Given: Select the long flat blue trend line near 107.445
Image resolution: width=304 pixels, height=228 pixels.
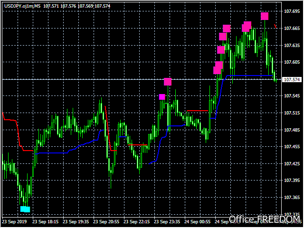Looking at the screenshot, I should coord(52,153).
